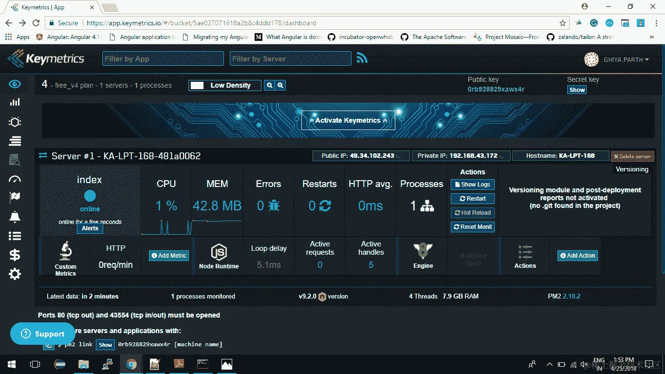665x374 pixels.
Task: Click the Errors bug icon
Action: pos(274,206)
